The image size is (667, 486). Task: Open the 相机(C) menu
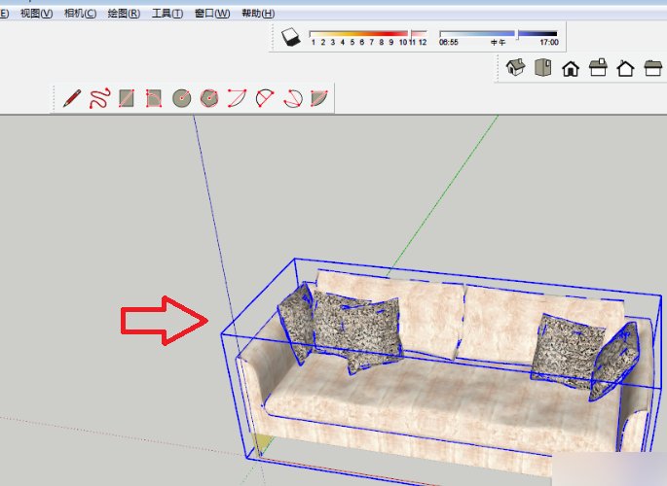pyautogui.click(x=80, y=14)
